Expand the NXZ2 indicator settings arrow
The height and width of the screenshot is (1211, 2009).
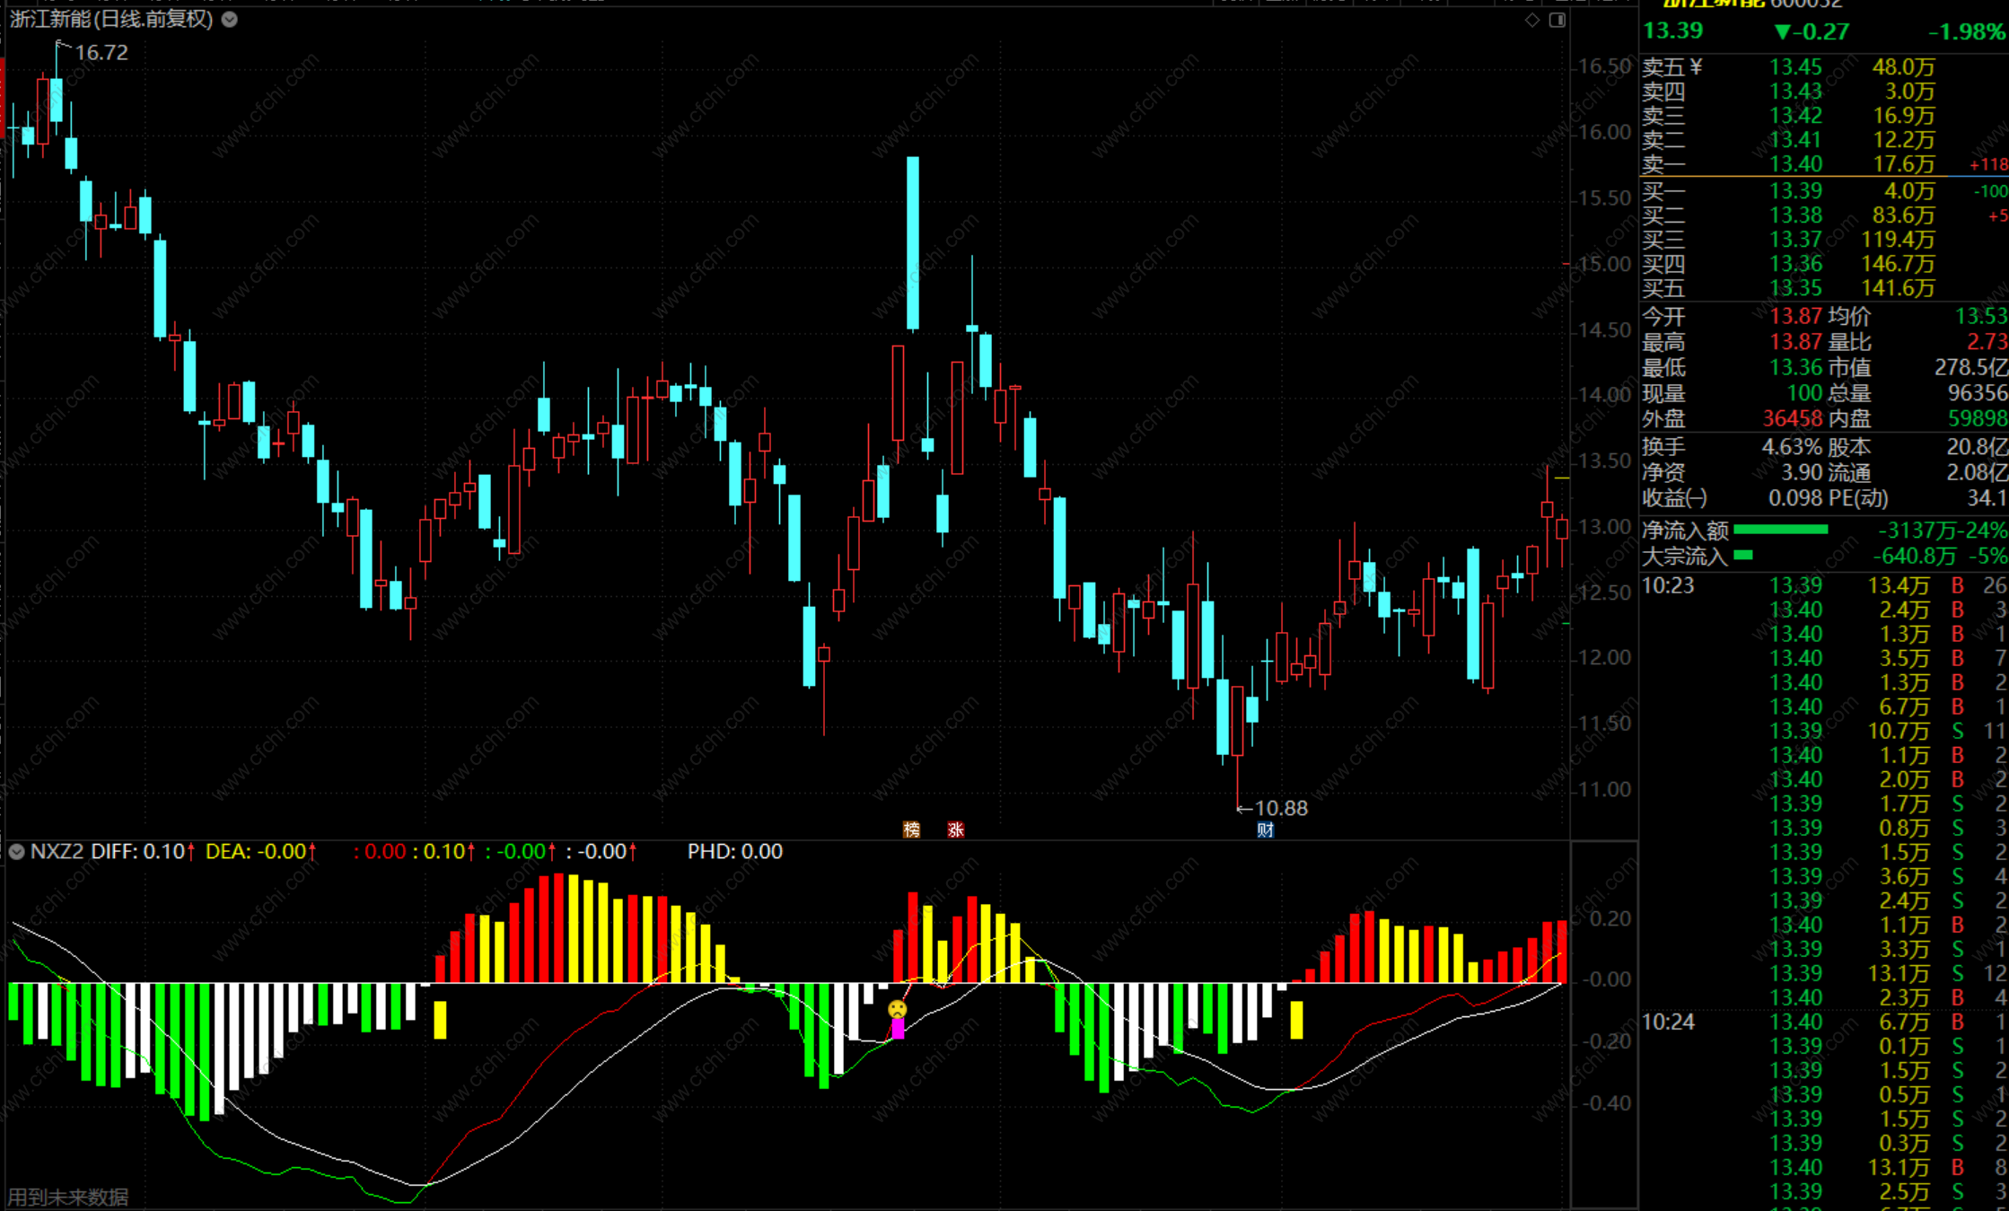click(x=16, y=851)
